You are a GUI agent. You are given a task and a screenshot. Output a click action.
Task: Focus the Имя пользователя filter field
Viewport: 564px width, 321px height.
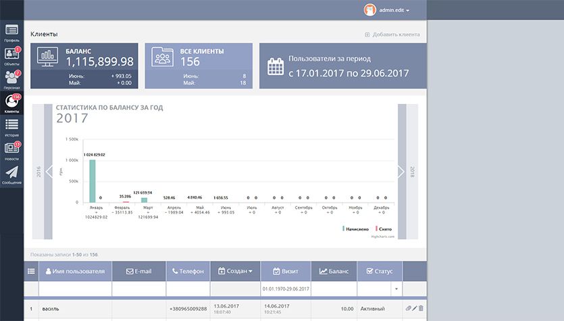[75, 289]
